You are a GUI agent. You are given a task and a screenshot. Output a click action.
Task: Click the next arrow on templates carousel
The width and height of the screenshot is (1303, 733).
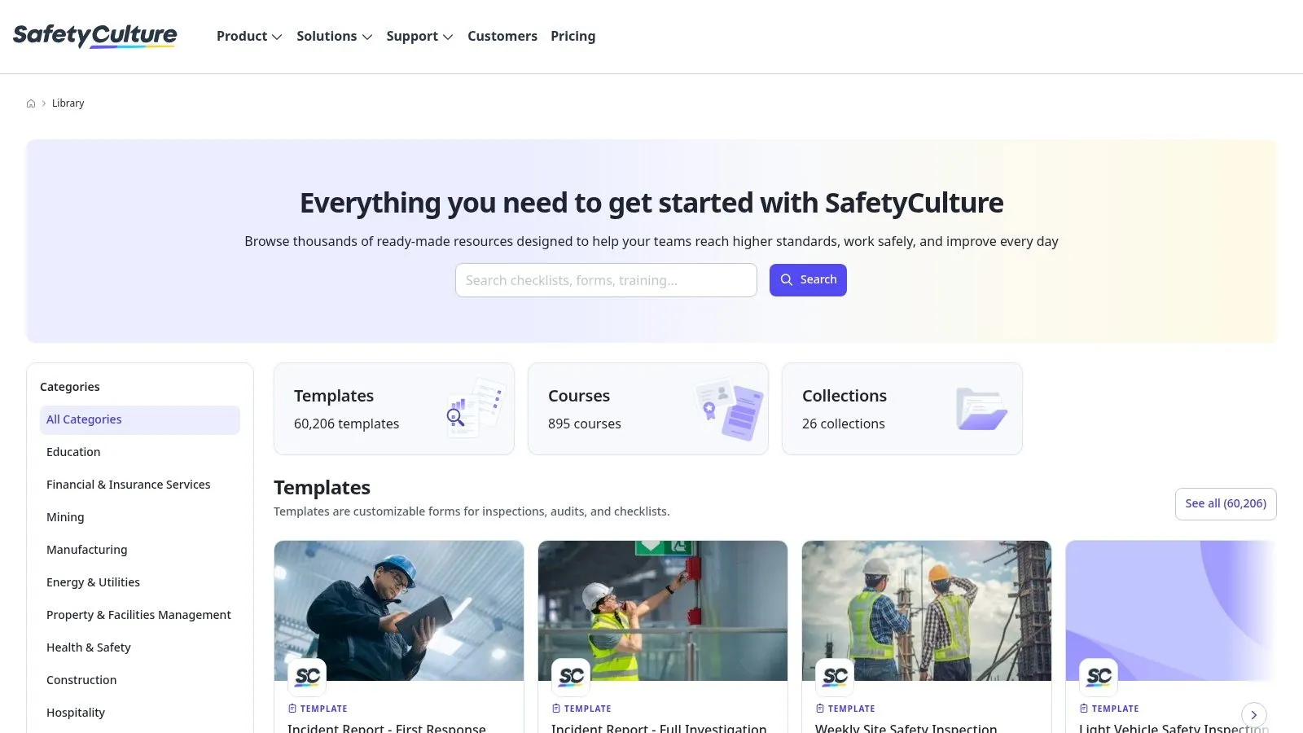(1254, 715)
